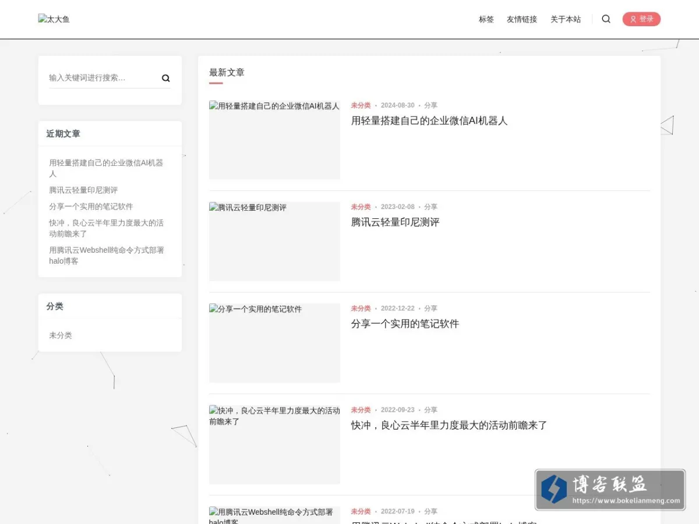Click the date 2023-02-08
Screen dimensions: 699x524
(x=398, y=207)
